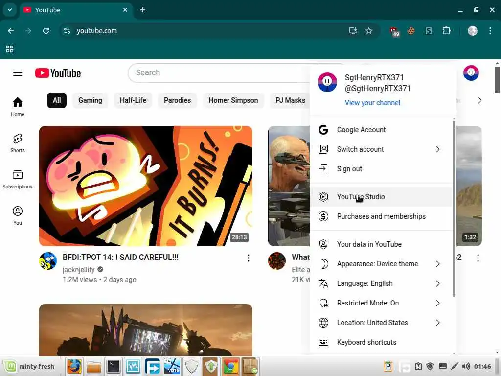Expand the Restricted Mode: On setting
Image resolution: width=501 pixels, height=376 pixels.
pyautogui.click(x=381, y=303)
